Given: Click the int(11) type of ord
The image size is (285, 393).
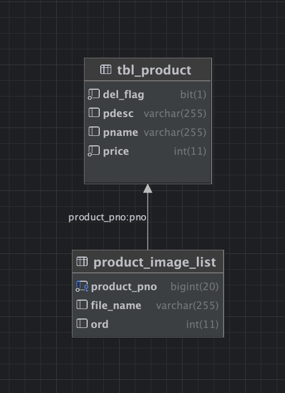Looking at the screenshot, I should click(202, 325).
